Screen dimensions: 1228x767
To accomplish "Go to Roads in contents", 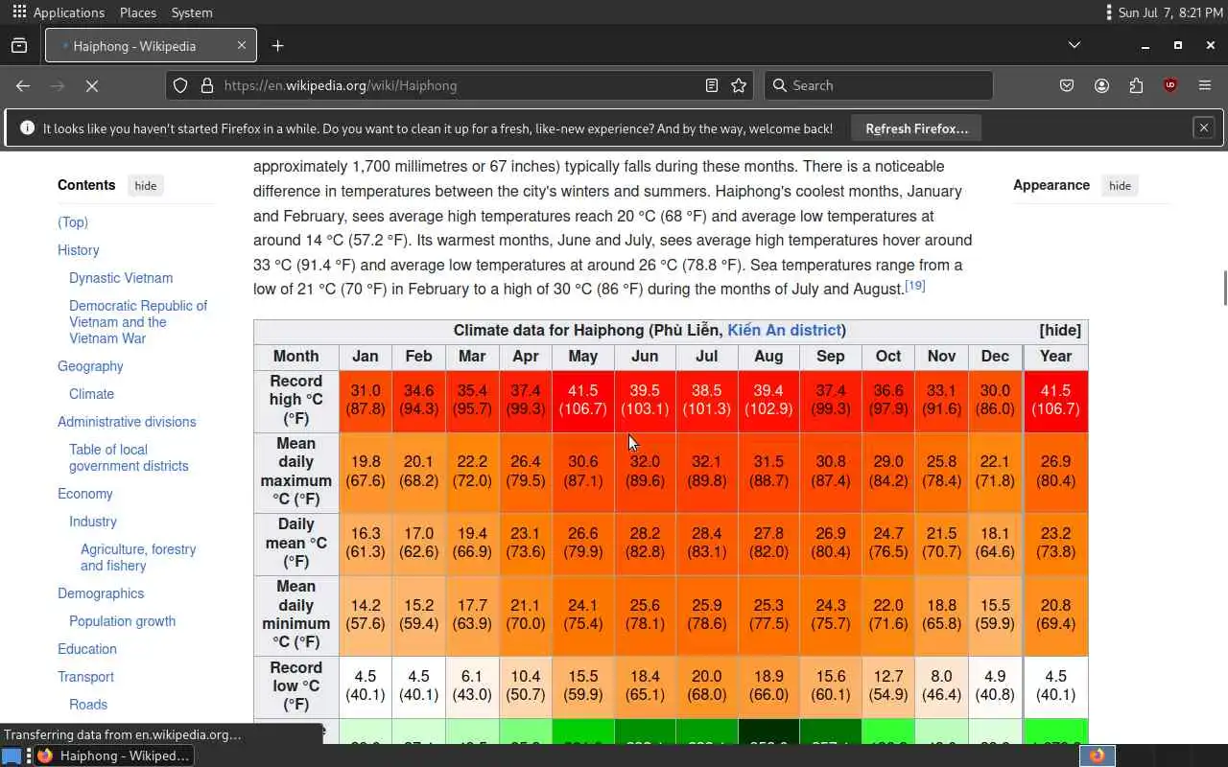I will (x=88, y=705).
